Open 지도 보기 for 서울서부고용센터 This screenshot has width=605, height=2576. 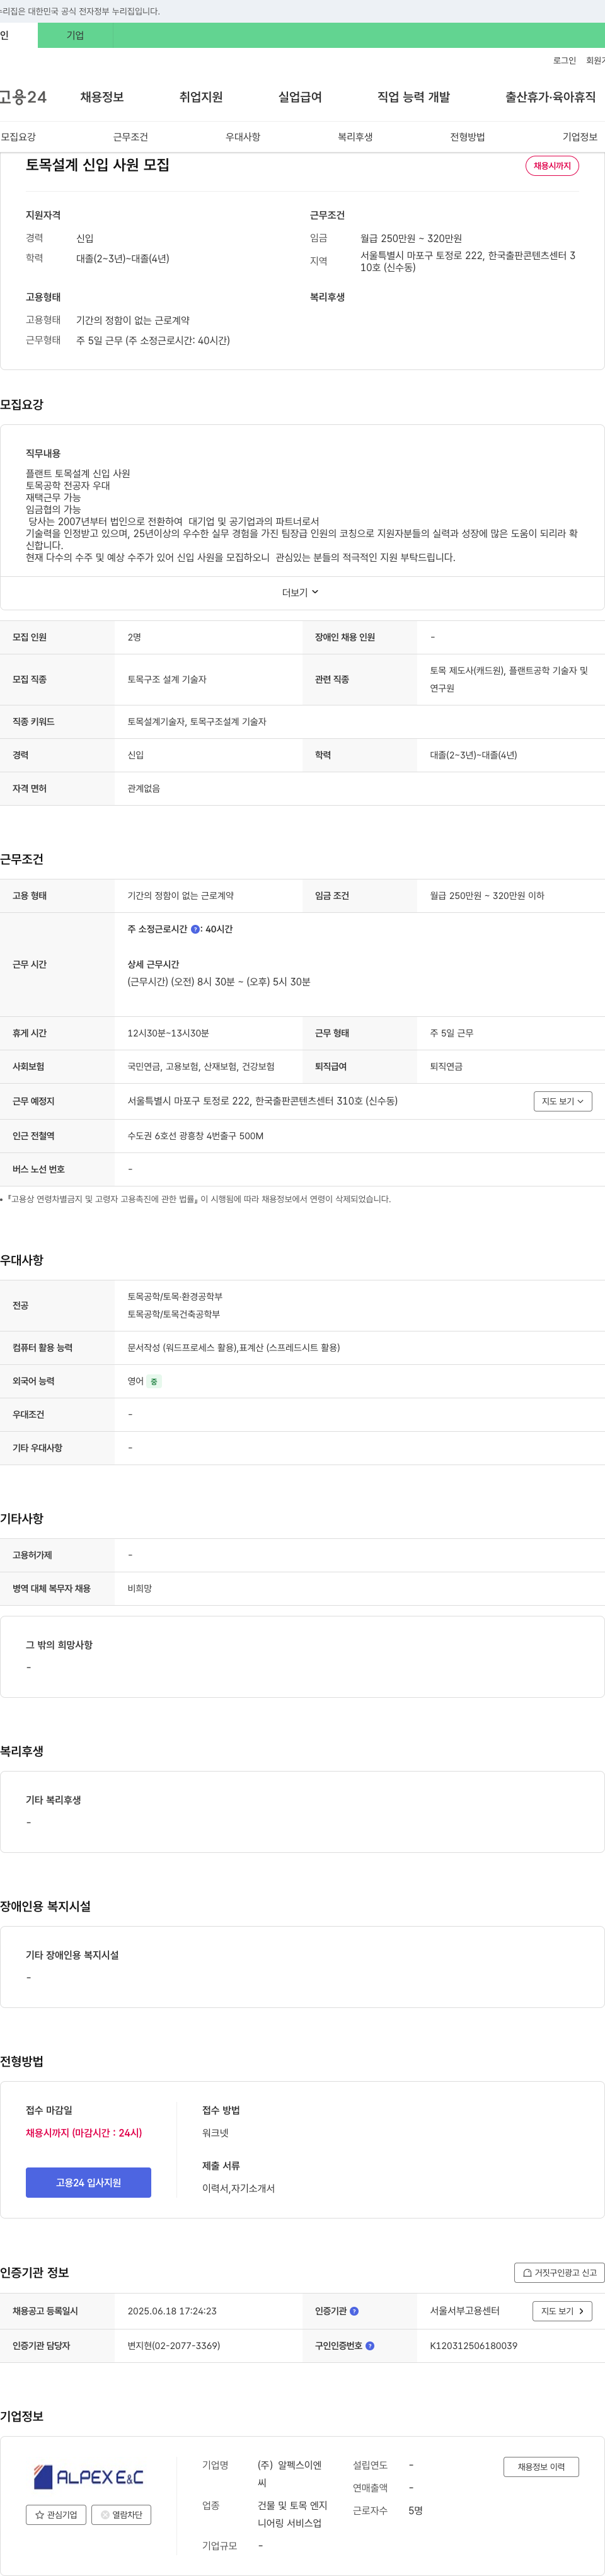click(x=563, y=2311)
